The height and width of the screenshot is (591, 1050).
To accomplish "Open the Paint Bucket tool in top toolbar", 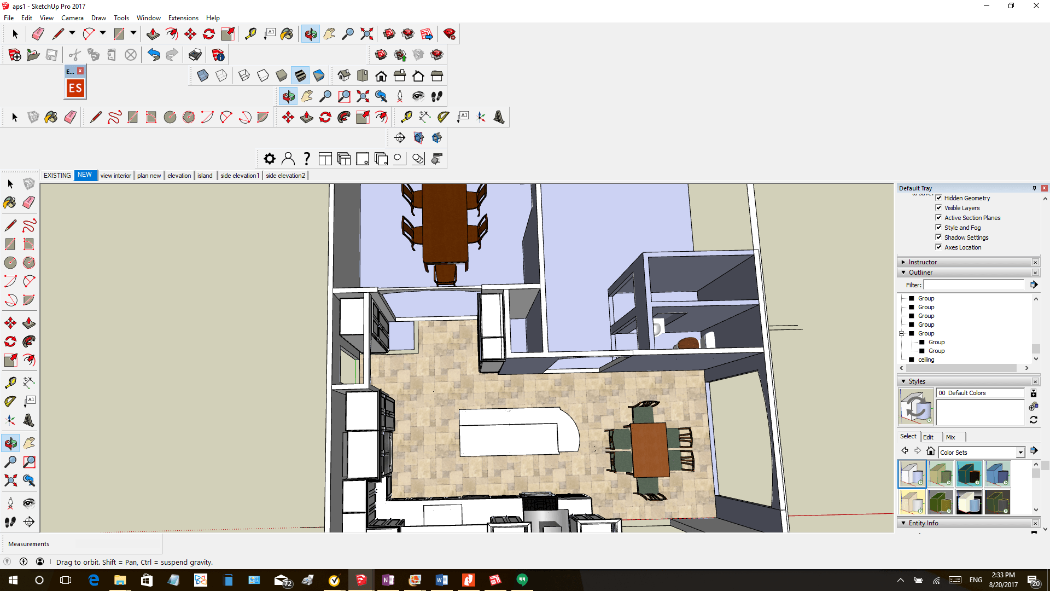I will 287,34.
